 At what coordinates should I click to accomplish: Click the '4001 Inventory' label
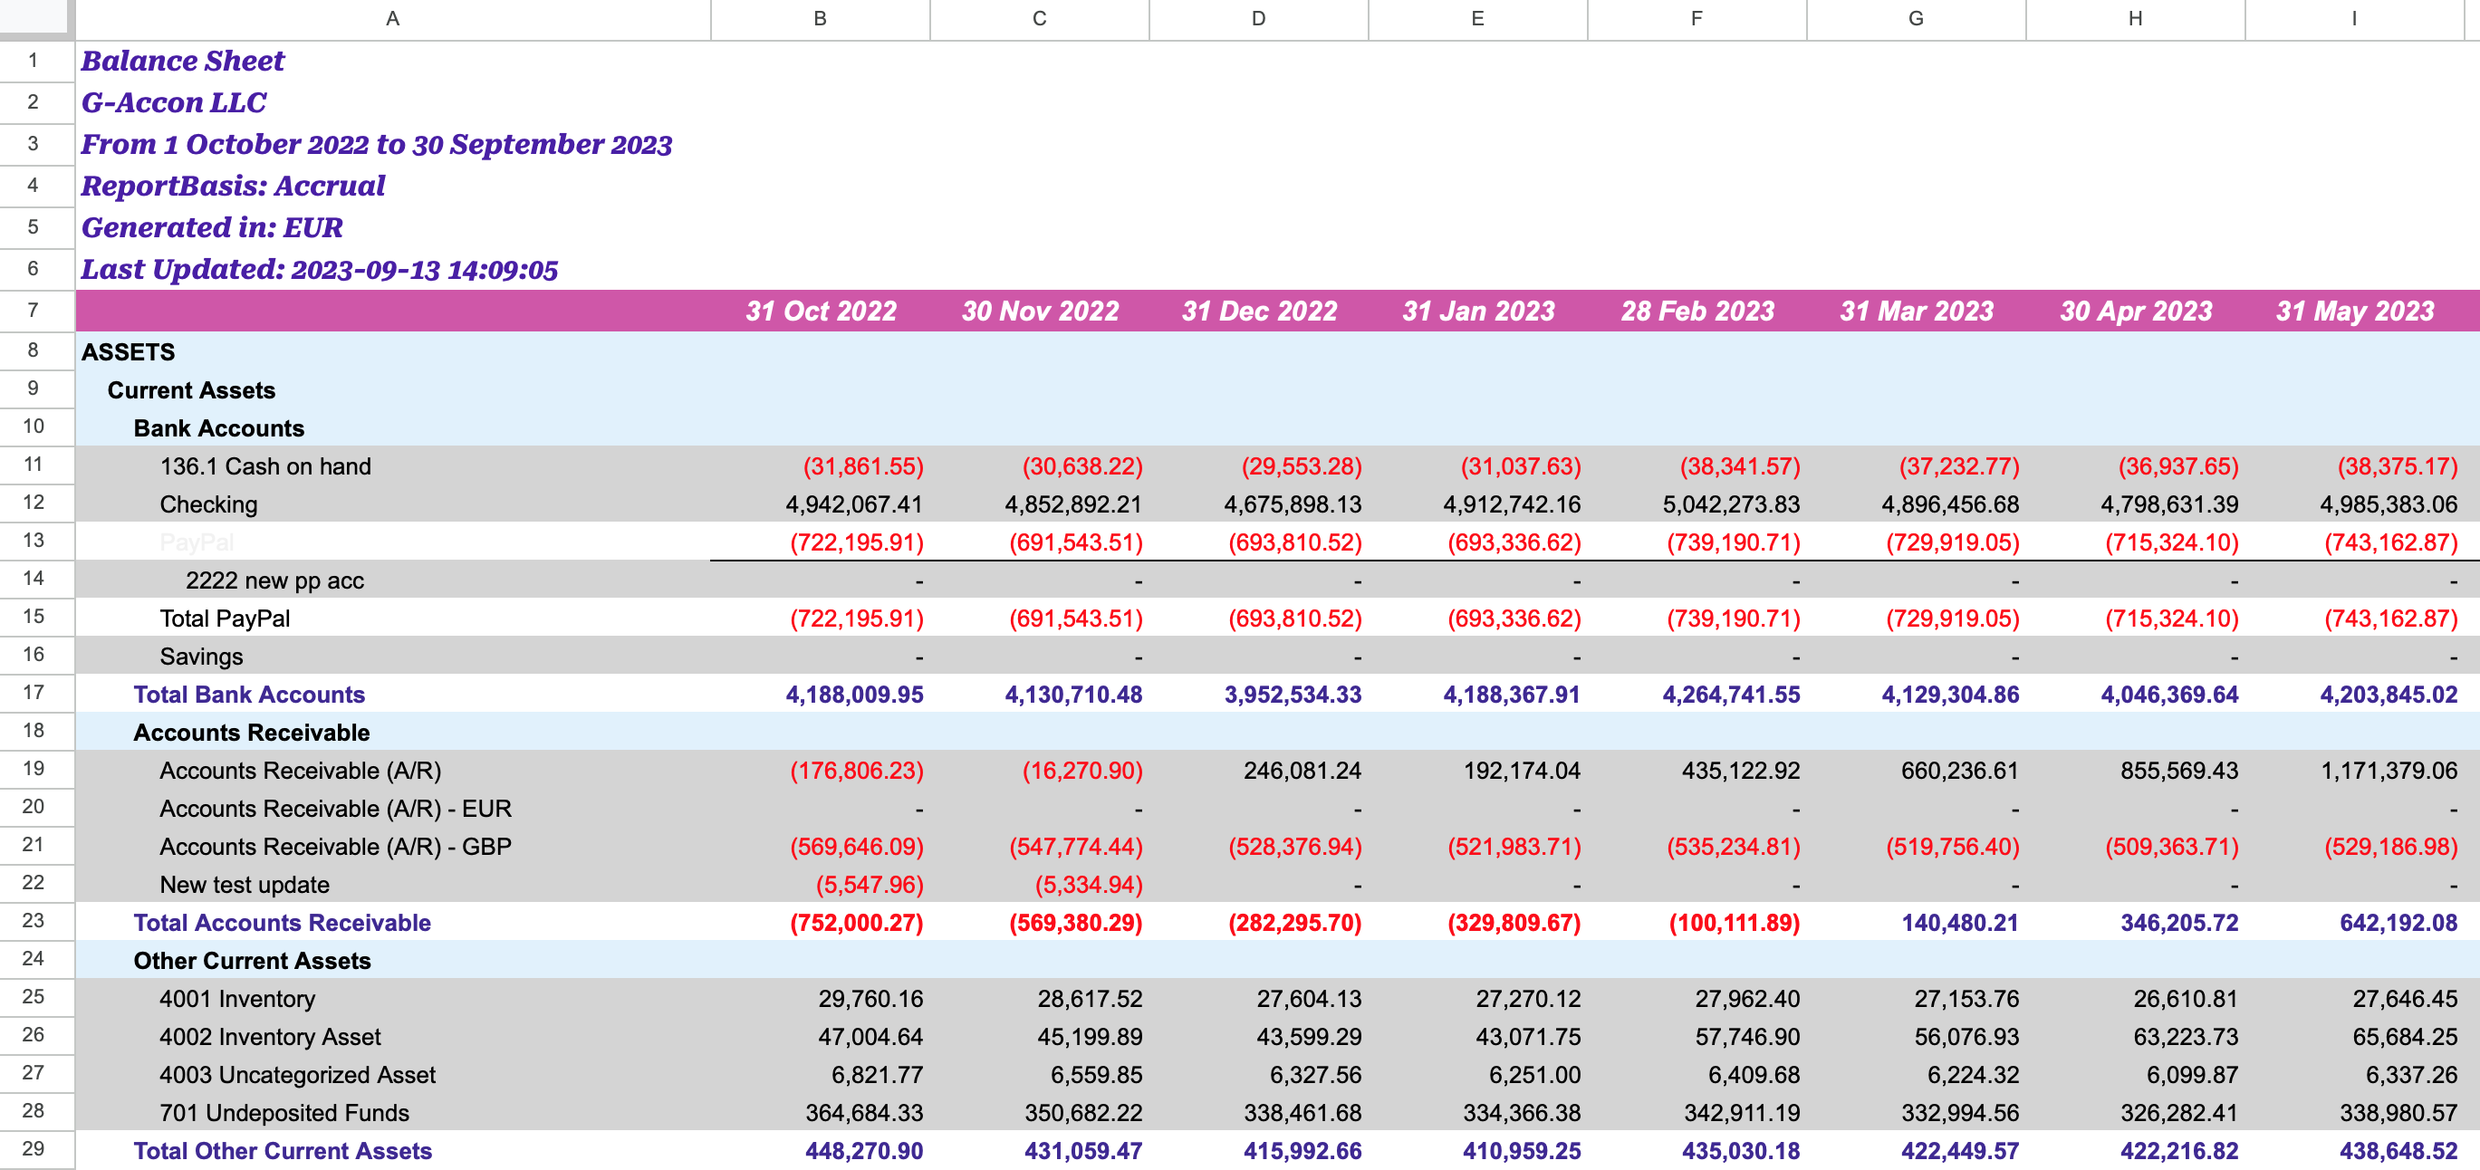236,999
